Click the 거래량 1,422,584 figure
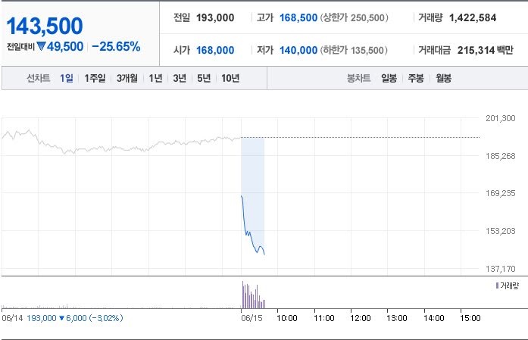This screenshot has height=340, width=528. (473, 18)
